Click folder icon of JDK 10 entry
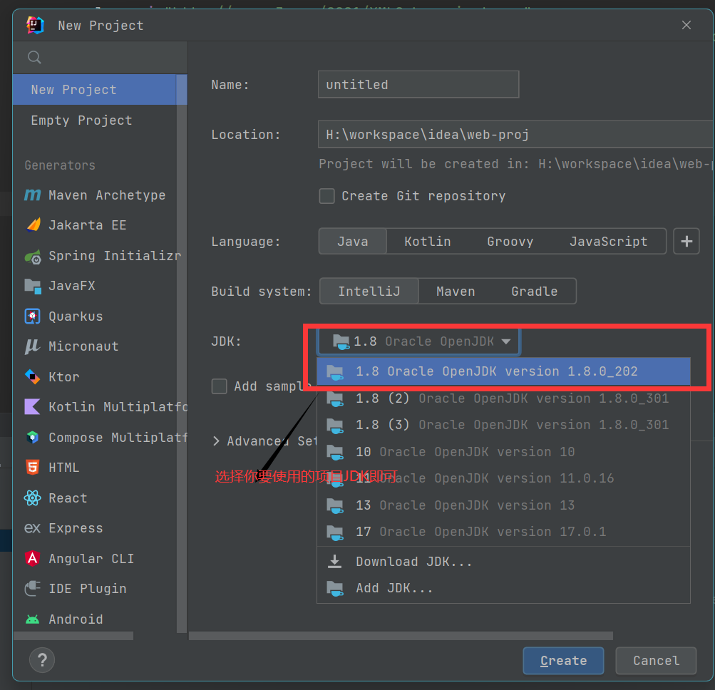The image size is (715, 690). point(335,452)
